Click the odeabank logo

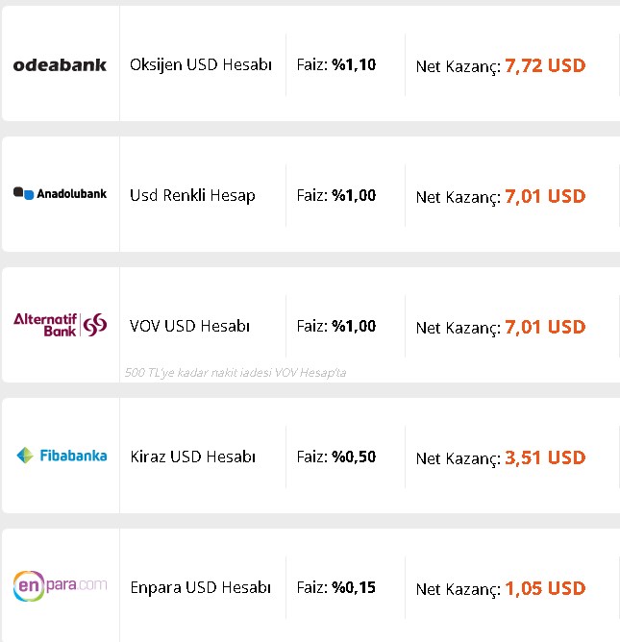pyautogui.click(x=60, y=64)
